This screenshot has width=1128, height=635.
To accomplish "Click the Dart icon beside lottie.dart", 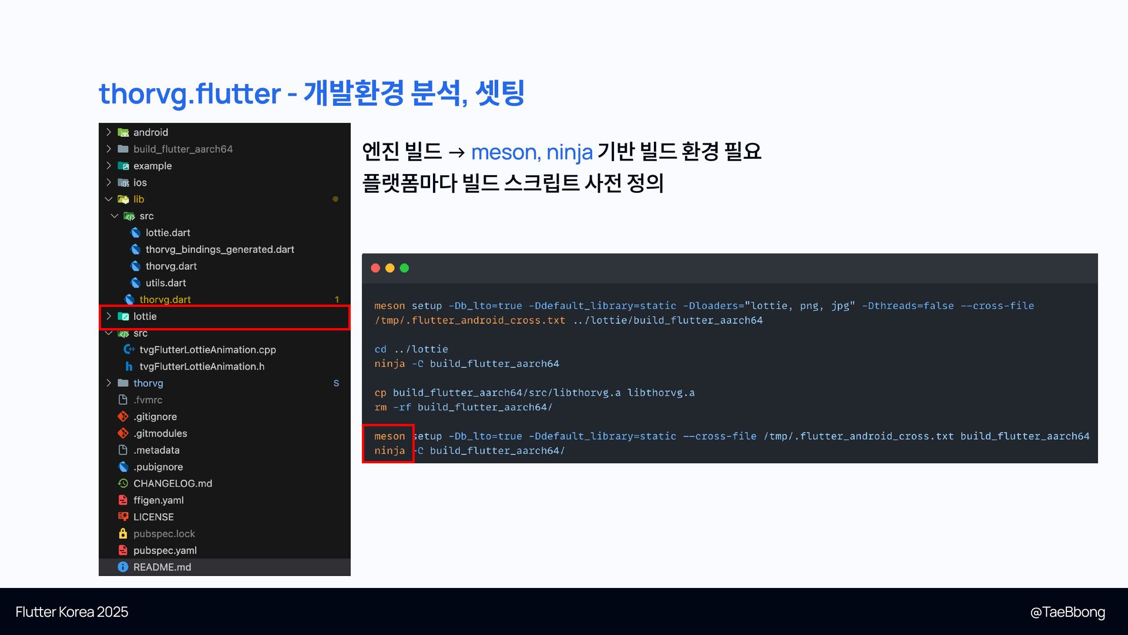I will point(136,233).
